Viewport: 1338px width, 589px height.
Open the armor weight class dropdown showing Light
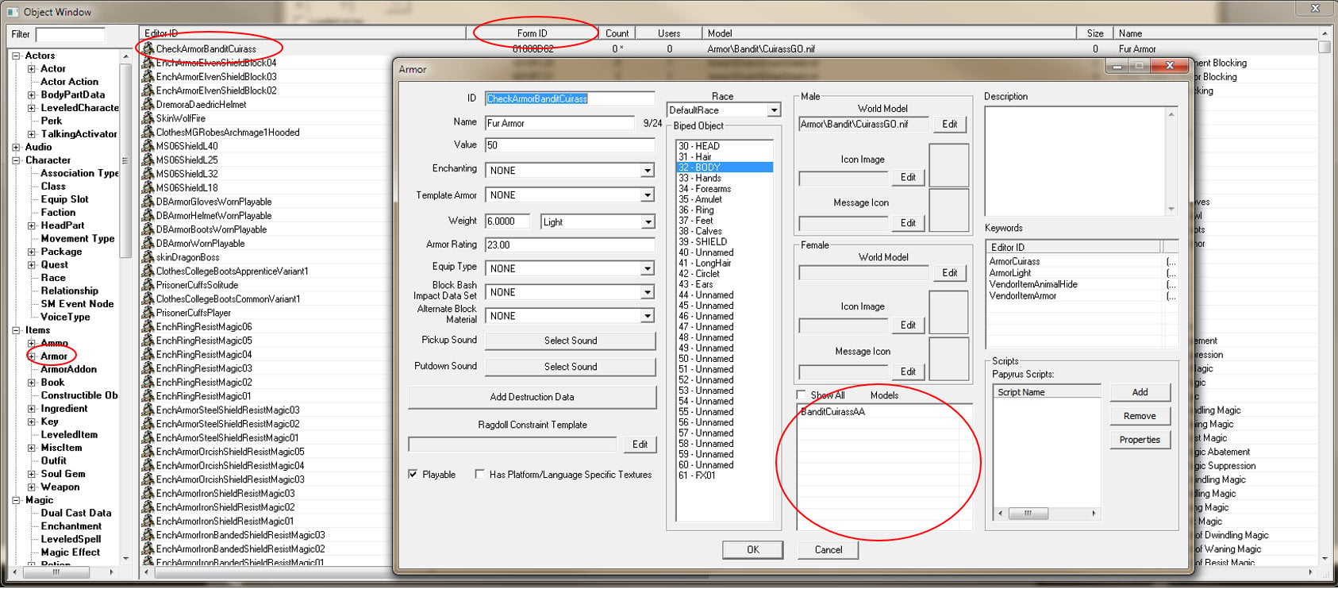(x=648, y=222)
